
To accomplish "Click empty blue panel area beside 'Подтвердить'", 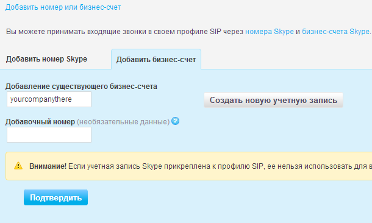I will pos(213,197).
